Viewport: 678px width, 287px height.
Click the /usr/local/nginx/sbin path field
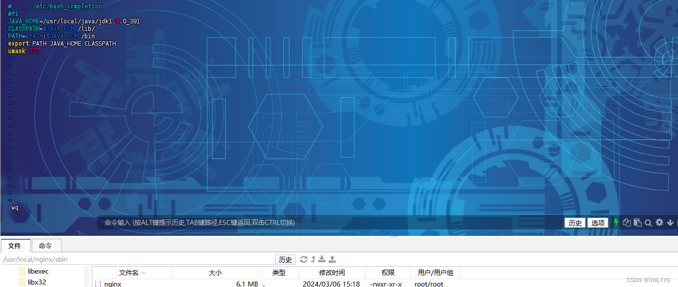click(x=137, y=259)
